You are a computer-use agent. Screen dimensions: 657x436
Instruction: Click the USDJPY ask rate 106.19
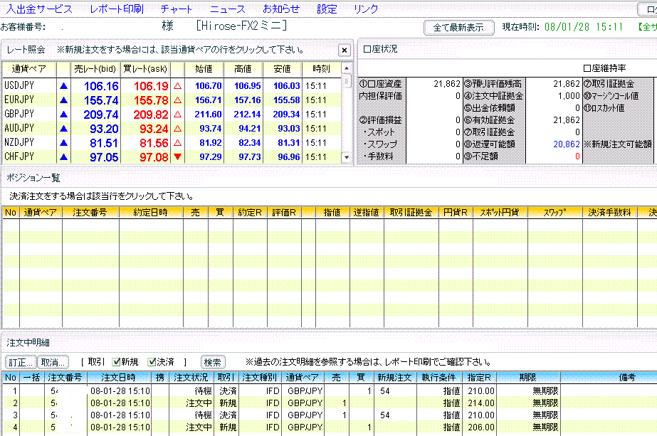151,86
